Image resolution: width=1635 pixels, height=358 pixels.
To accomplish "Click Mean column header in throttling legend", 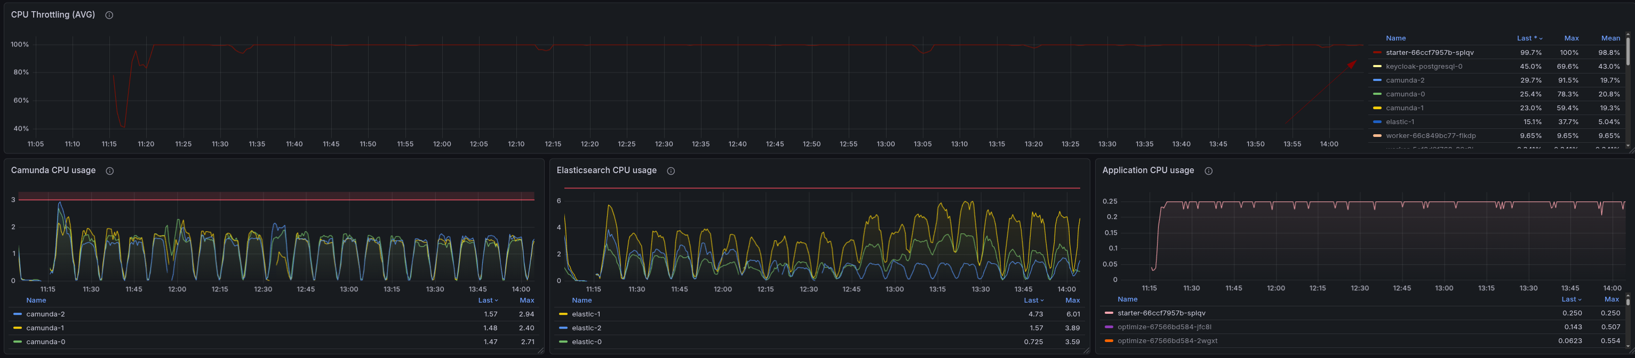I will (x=1610, y=39).
